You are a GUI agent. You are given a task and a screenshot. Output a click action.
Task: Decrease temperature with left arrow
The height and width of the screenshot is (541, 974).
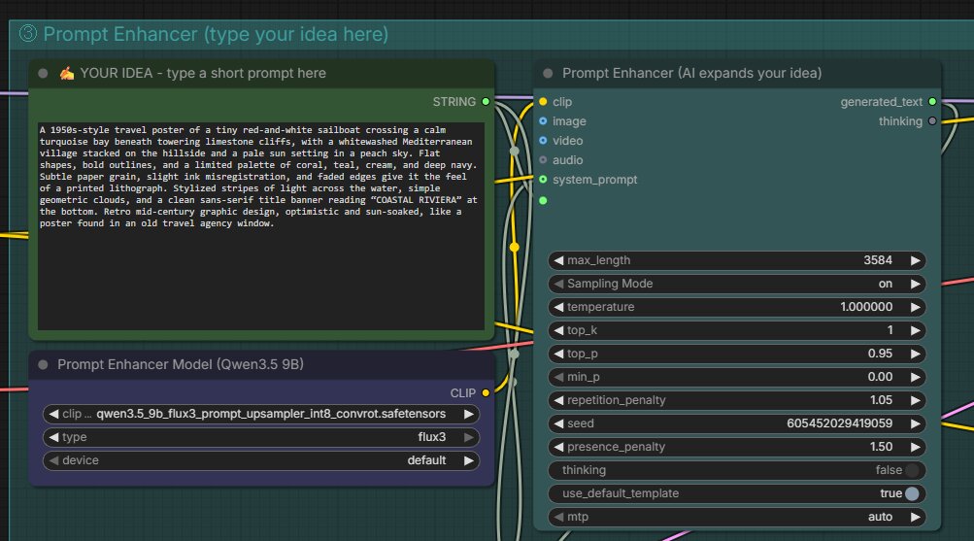click(558, 307)
